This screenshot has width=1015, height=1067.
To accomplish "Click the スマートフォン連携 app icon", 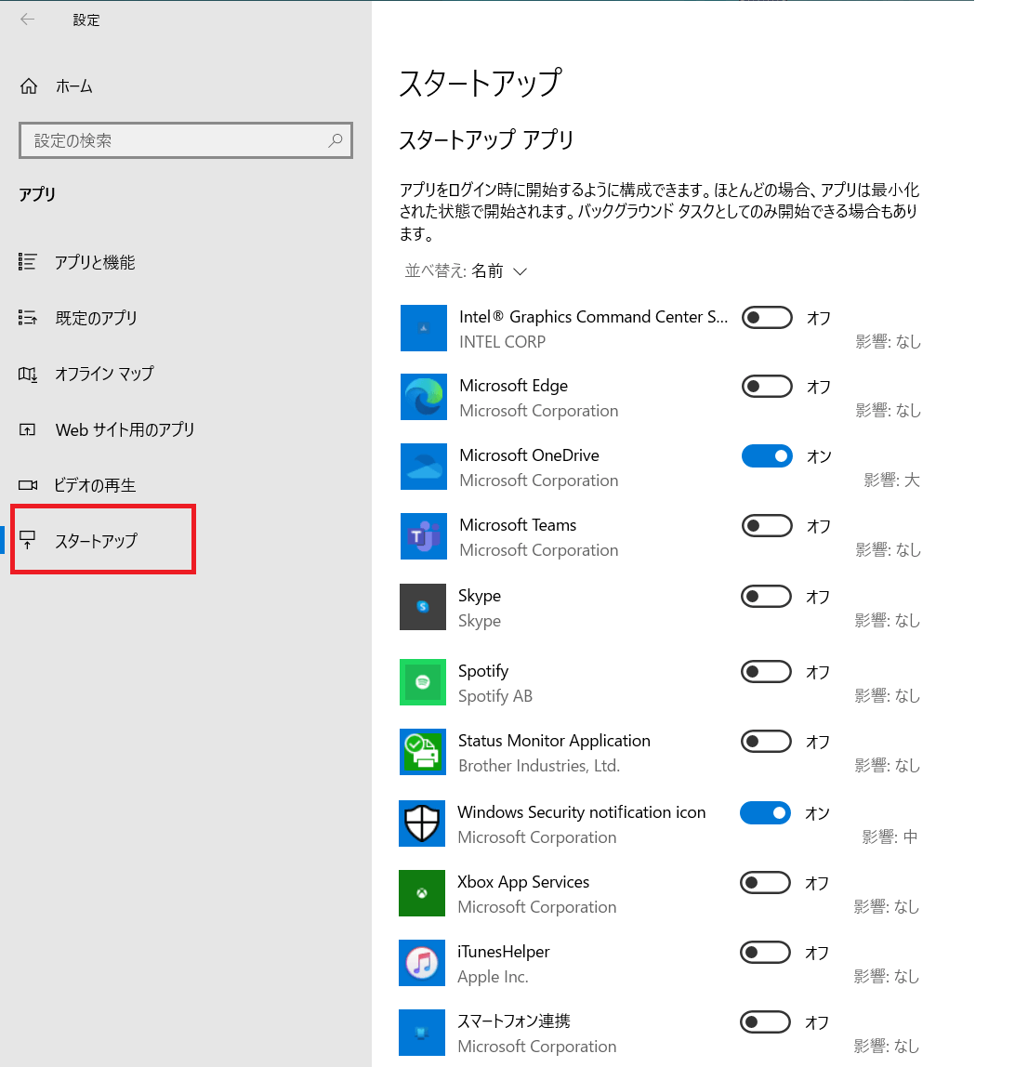I will 424,1033.
